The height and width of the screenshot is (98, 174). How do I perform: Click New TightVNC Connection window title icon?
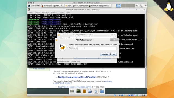59,35
